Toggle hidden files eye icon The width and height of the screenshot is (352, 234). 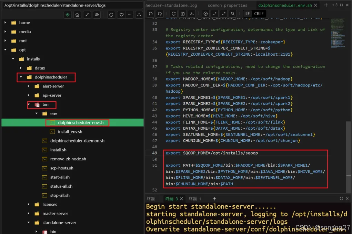97,15
